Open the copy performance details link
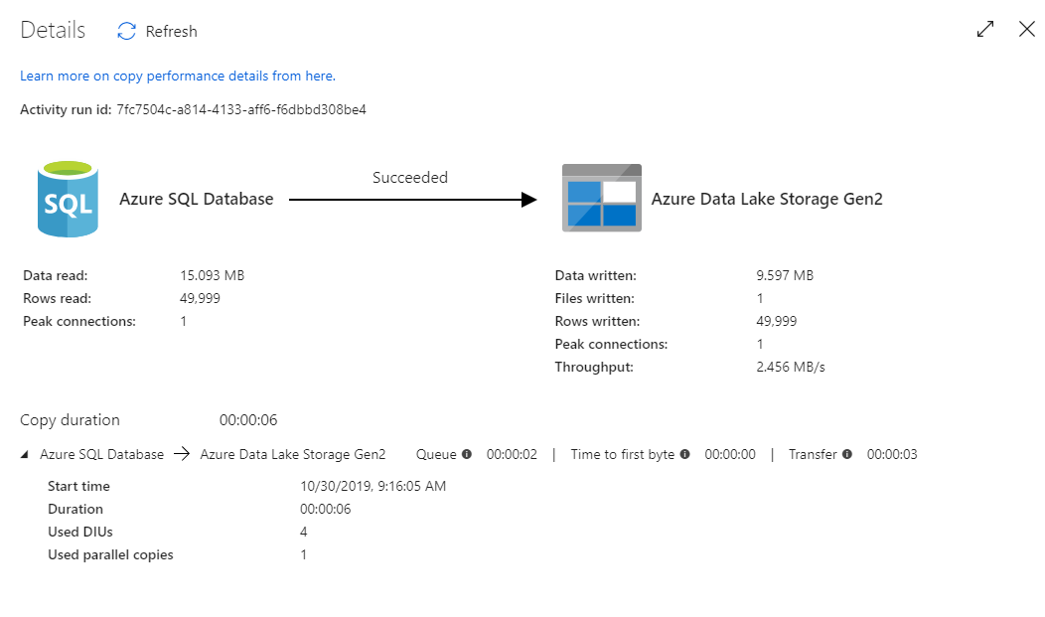The width and height of the screenshot is (1045, 617). pos(177,76)
